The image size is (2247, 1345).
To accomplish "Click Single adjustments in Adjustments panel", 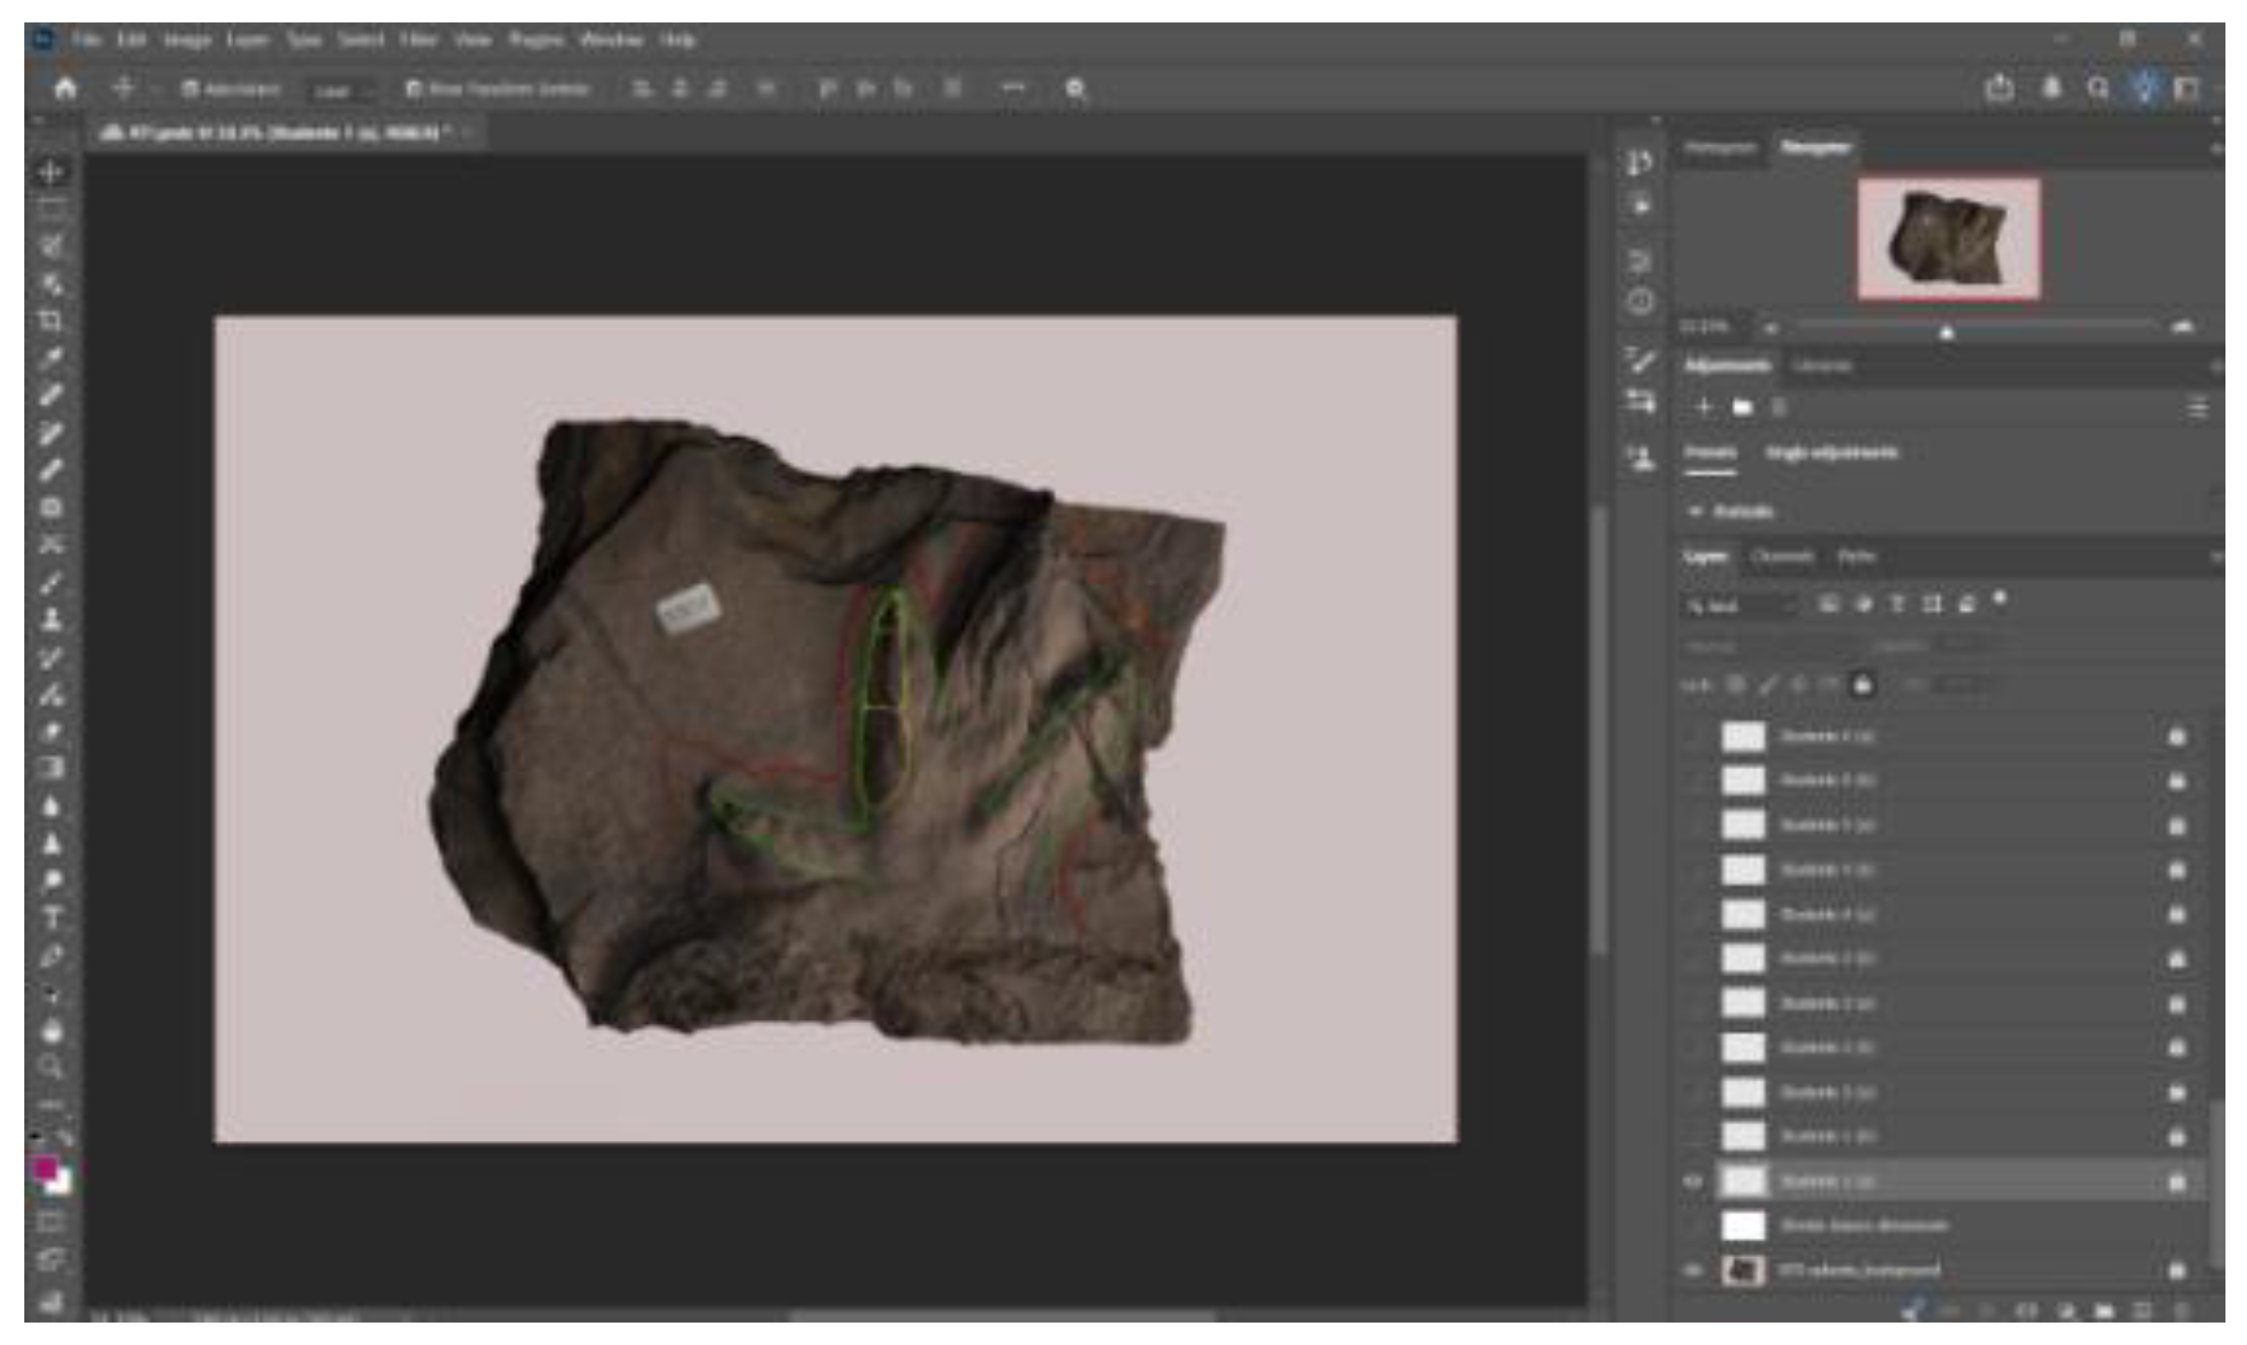I will pyautogui.click(x=1830, y=453).
